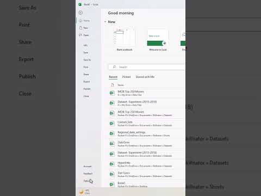Click Excel file icon beside Book1
The height and width of the screenshot is (196, 261).
[x=112, y=185]
